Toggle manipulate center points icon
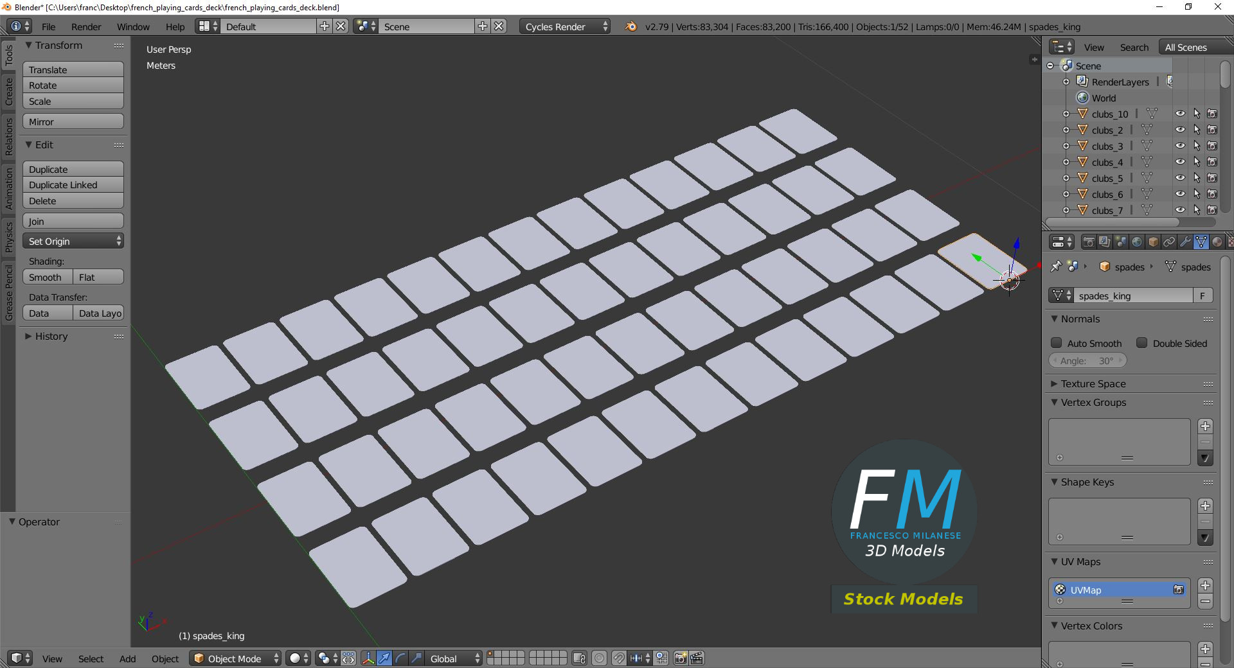This screenshot has height=668, width=1234. click(348, 658)
